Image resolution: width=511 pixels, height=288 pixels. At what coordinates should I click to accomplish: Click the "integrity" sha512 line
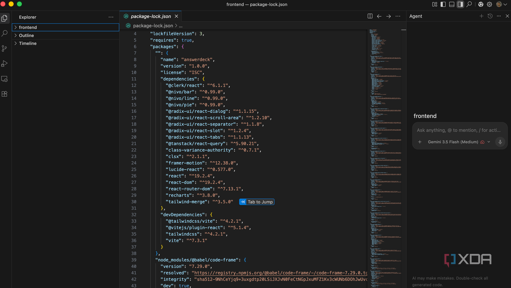point(264,279)
